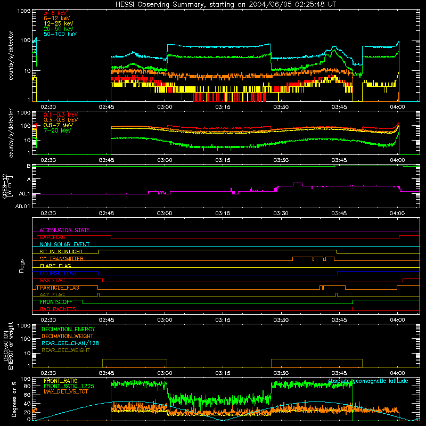The height and width of the screenshot is (426, 426).
Task: Select the ATTENUATOR_STATE flag label
Action: [x=64, y=230]
